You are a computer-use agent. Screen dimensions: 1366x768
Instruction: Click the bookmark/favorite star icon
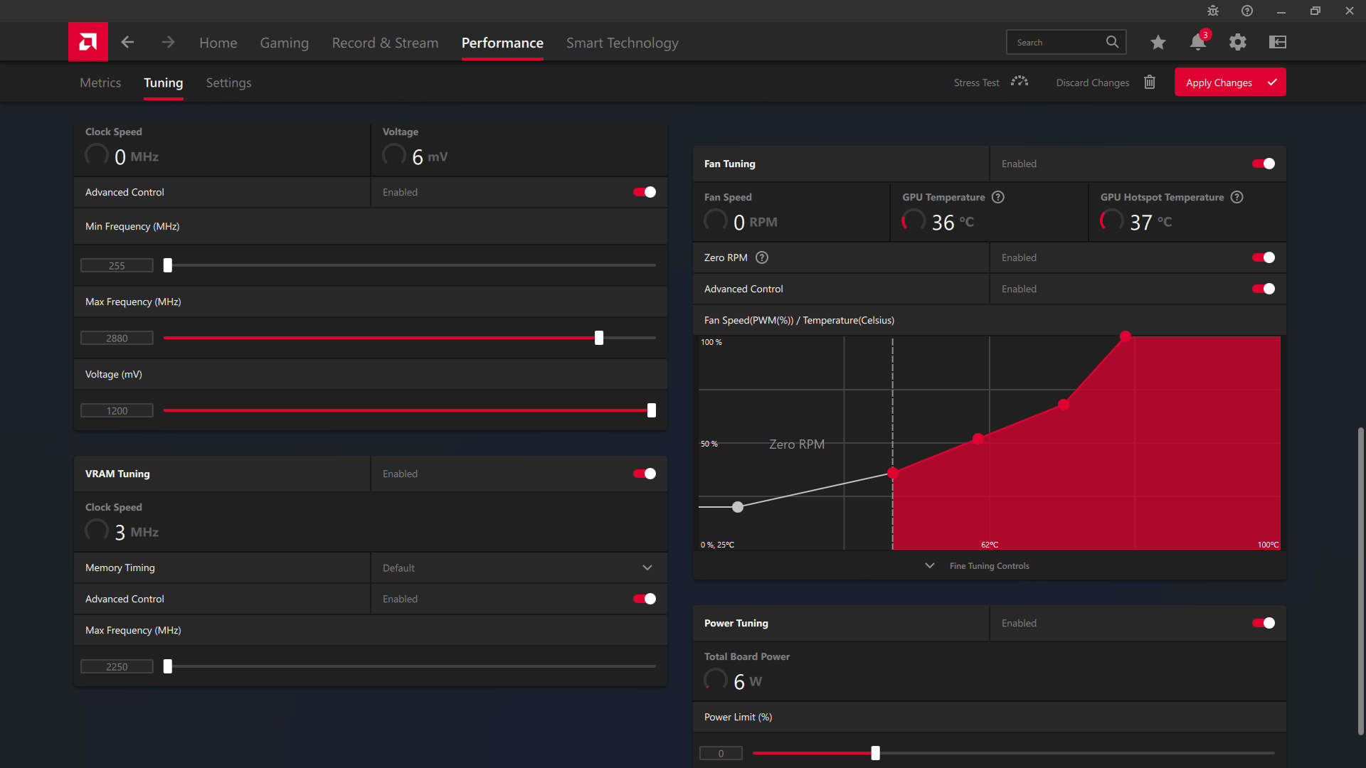click(1157, 42)
